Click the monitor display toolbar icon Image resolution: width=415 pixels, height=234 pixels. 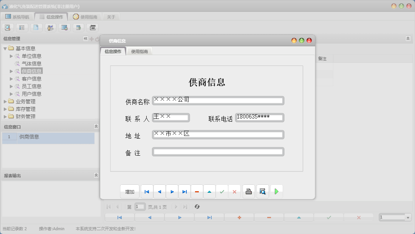click(x=64, y=27)
